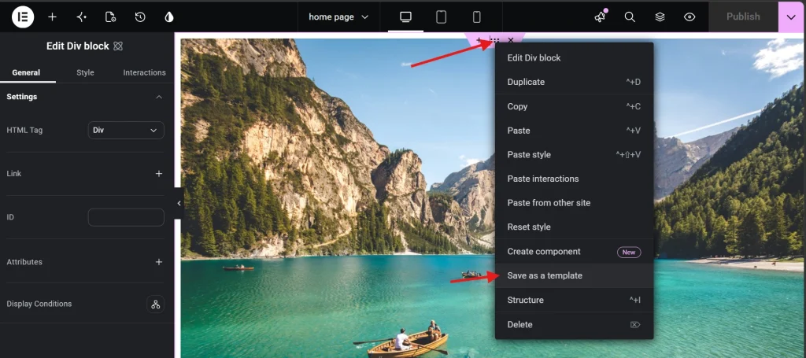Image resolution: width=806 pixels, height=358 pixels.
Task: Choose Save as a template
Action: click(574, 276)
